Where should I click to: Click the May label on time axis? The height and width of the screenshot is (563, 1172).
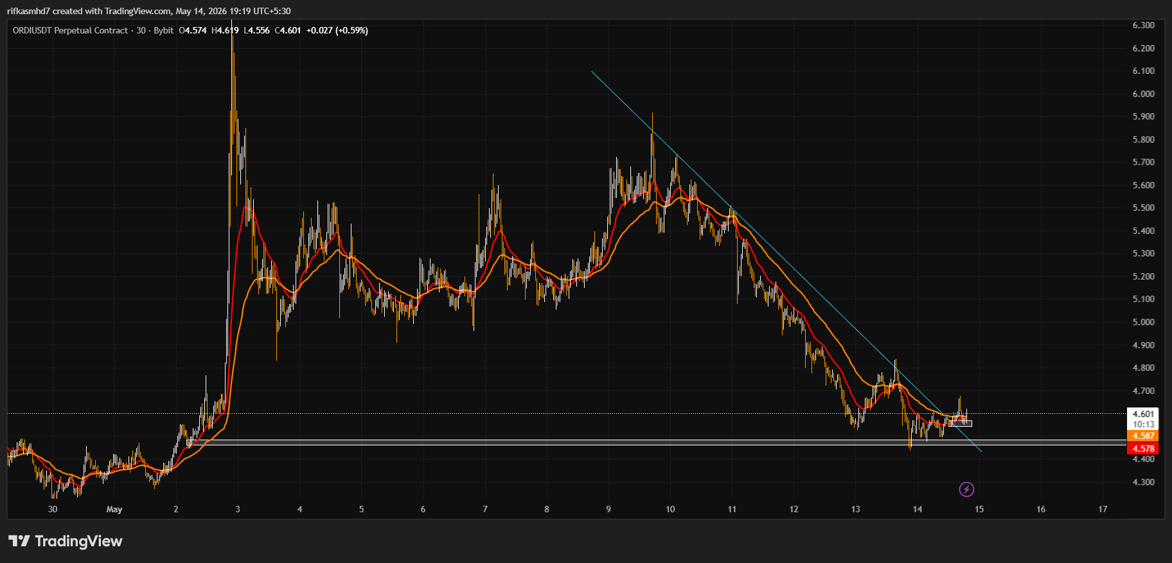click(114, 509)
